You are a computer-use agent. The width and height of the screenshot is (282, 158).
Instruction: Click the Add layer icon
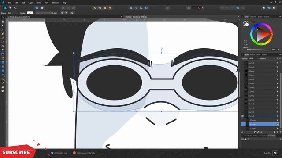(x=275, y=133)
